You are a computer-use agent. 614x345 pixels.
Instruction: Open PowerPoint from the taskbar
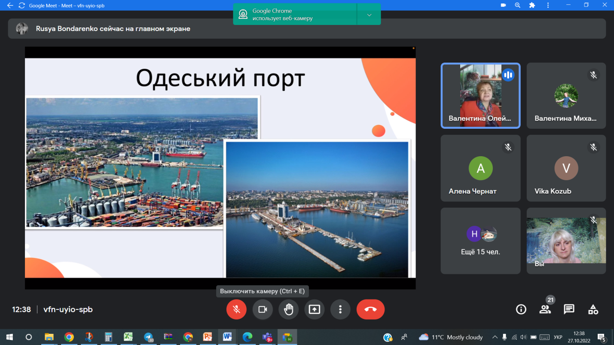tap(208, 337)
